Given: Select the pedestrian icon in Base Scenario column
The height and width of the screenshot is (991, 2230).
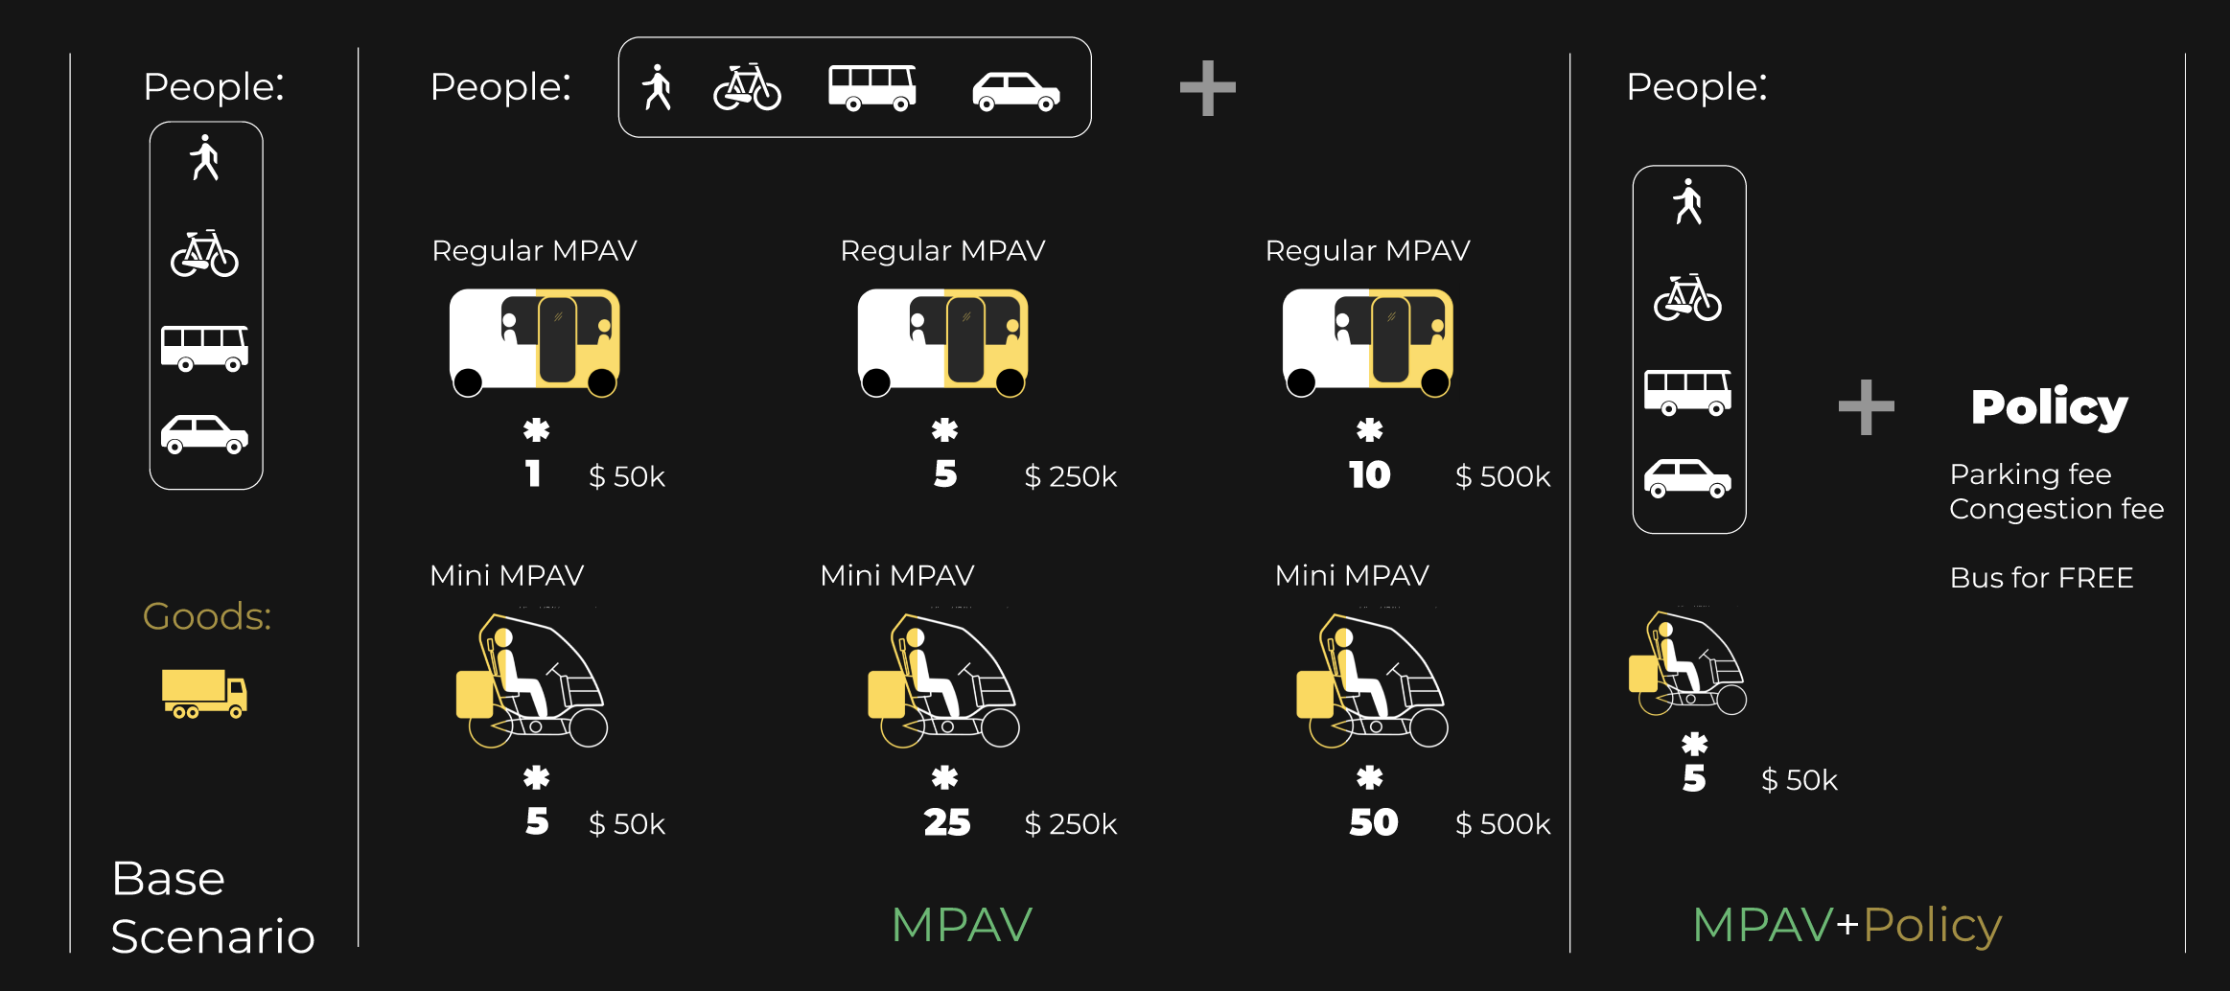Looking at the screenshot, I should pyautogui.click(x=204, y=158).
